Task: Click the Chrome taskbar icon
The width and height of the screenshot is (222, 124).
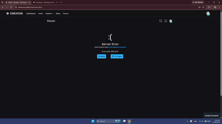Action: click(x=129, y=121)
